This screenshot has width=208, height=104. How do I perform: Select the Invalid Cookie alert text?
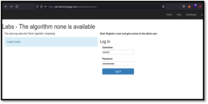point(14,42)
